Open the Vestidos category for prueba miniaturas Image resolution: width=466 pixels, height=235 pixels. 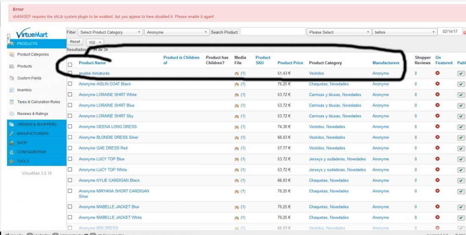point(316,73)
